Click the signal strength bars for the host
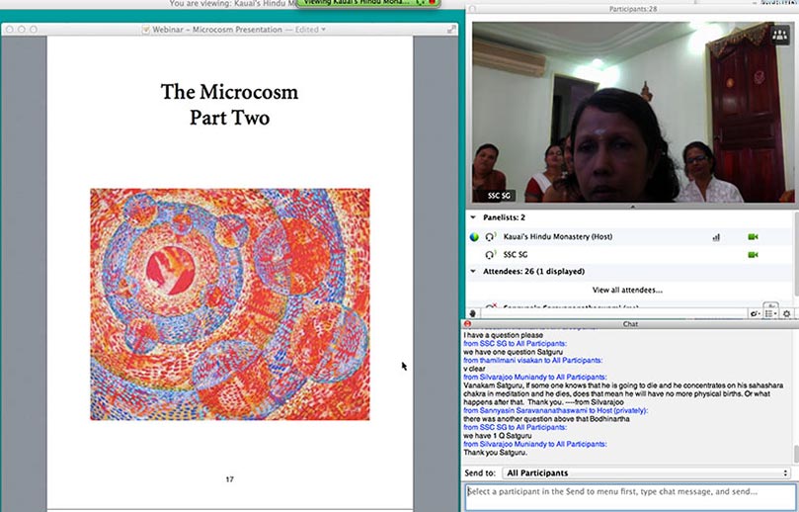 [x=716, y=237]
